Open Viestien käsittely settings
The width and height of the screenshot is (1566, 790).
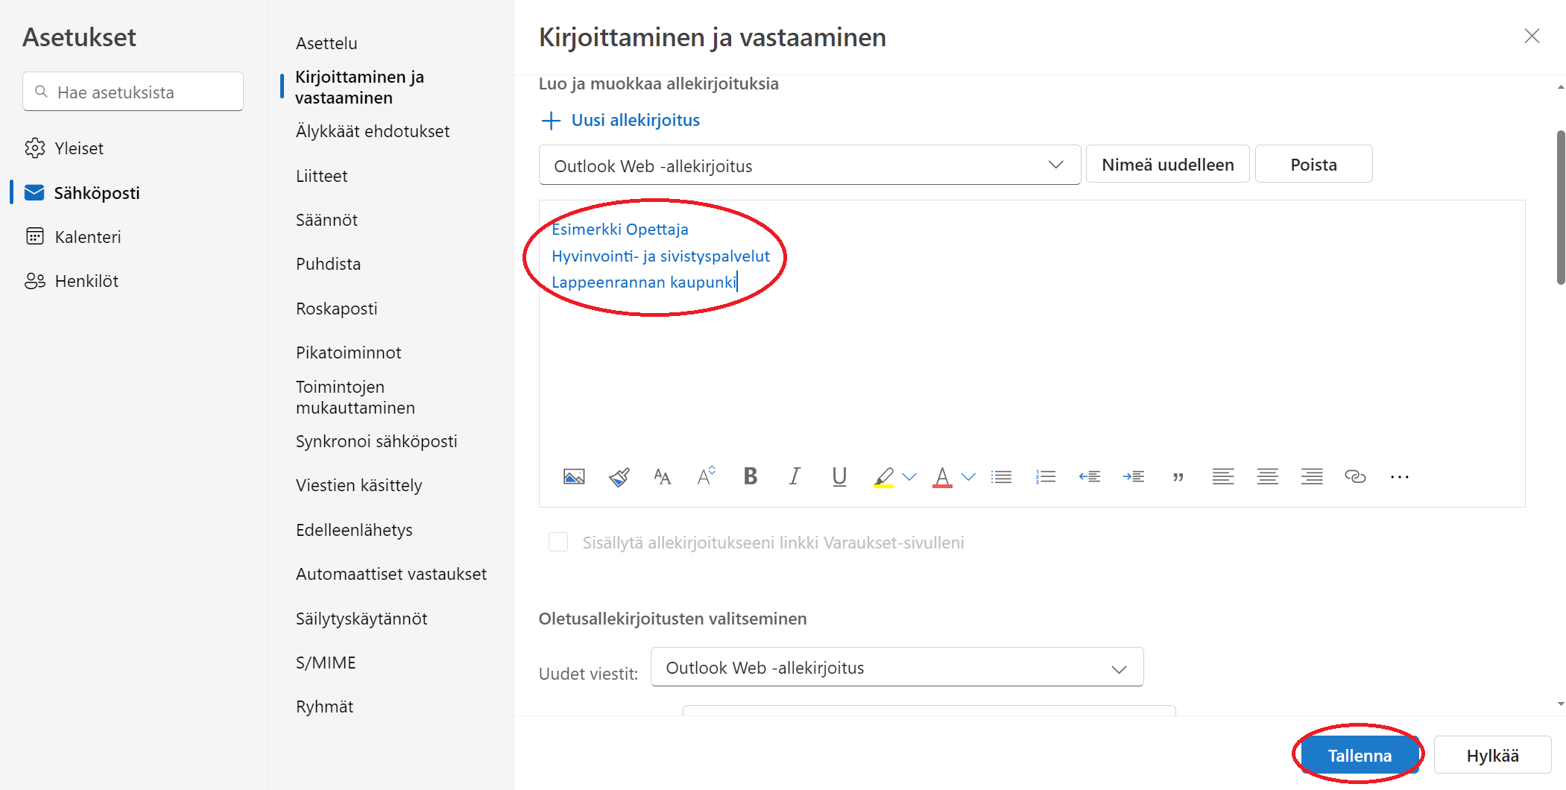click(x=359, y=485)
